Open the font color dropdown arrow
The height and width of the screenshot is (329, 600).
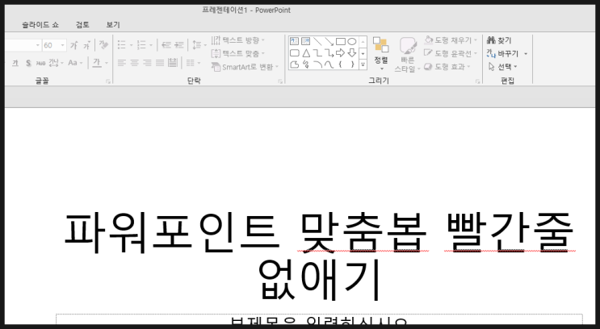[x=107, y=63]
